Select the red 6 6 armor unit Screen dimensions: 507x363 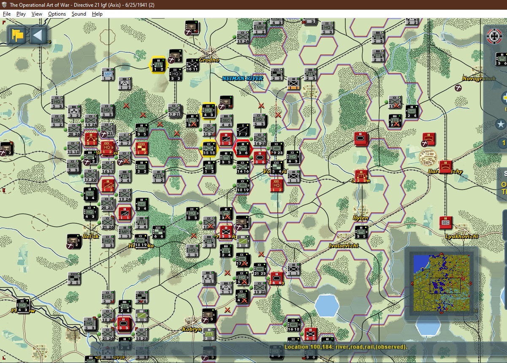(277, 279)
